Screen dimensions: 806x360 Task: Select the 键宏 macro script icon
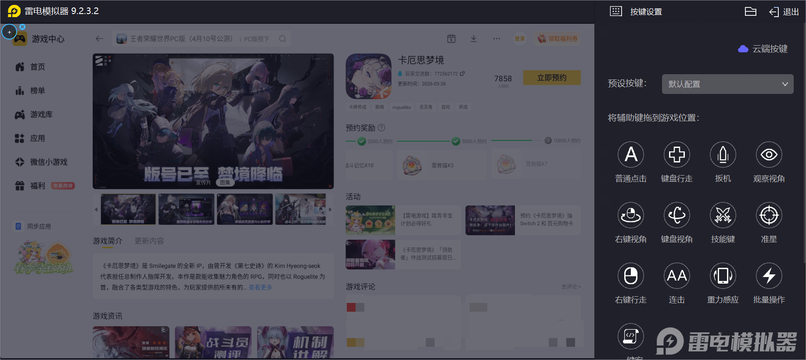click(x=631, y=336)
